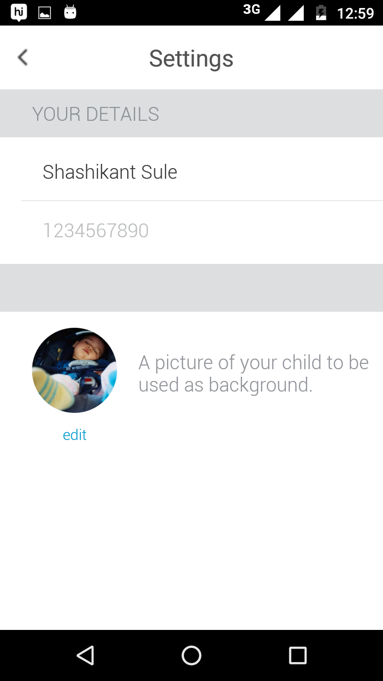Tap the signal bars icon next to battery

coord(296,13)
